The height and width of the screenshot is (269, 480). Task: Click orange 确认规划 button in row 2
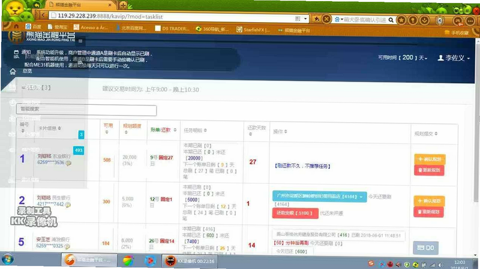click(x=429, y=201)
